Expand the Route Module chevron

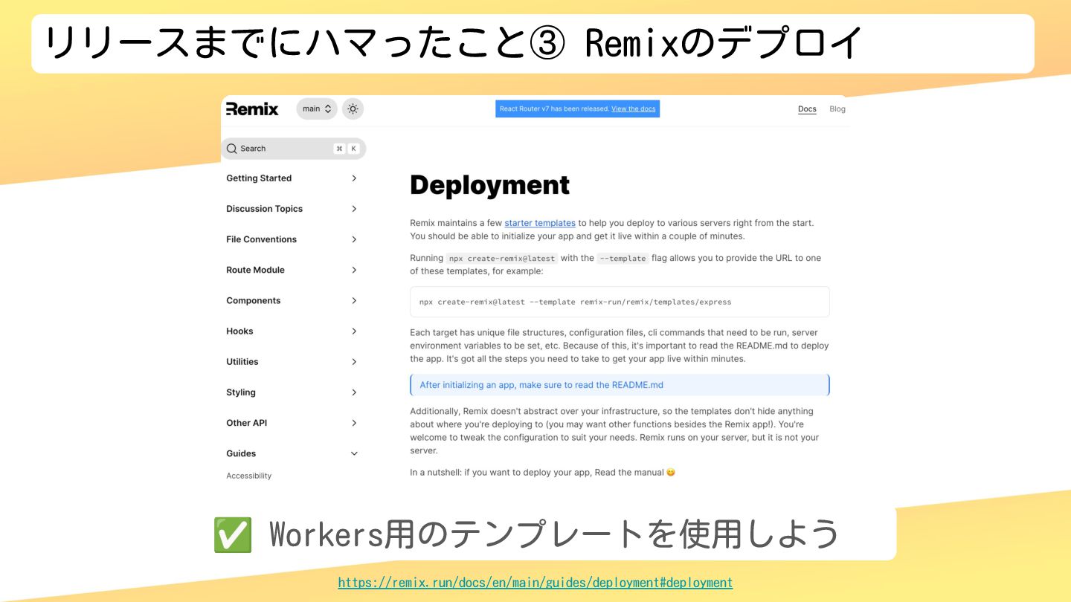tap(354, 270)
